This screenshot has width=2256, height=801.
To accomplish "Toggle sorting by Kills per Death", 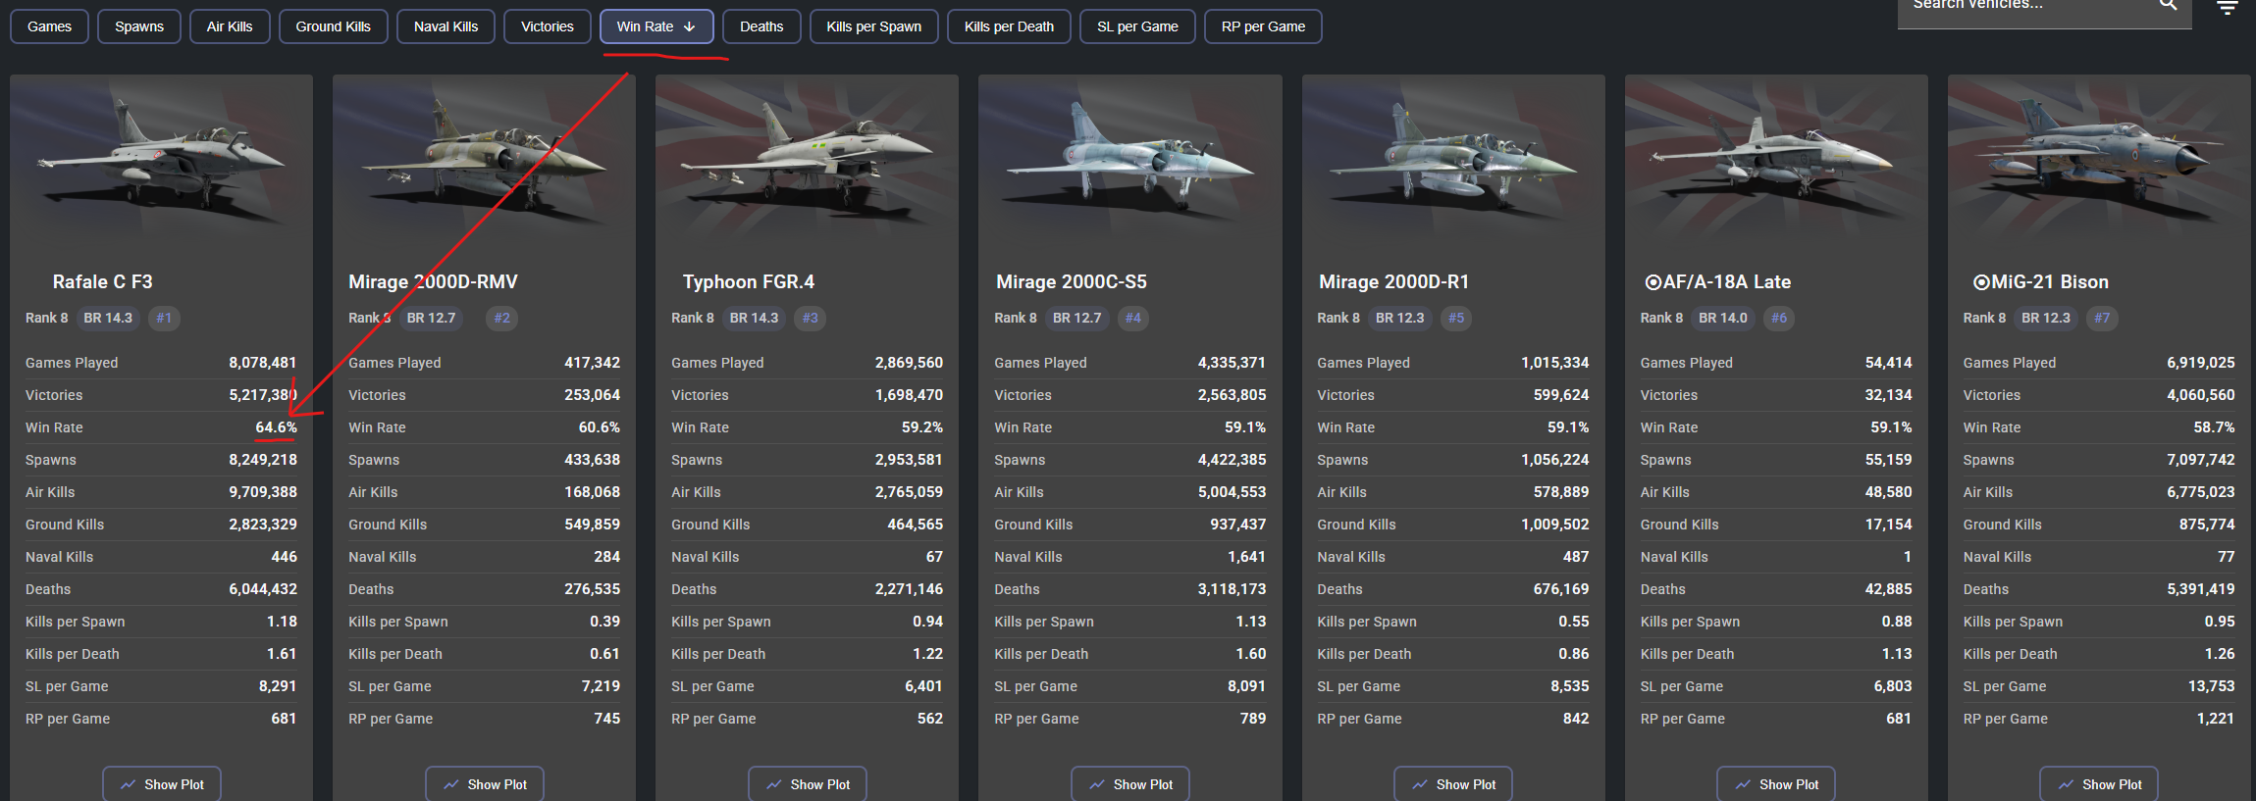I will (1009, 26).
